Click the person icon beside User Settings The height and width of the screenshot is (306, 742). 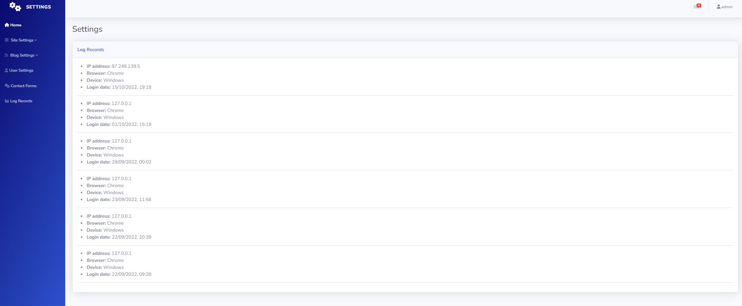[x=6, y=70]
